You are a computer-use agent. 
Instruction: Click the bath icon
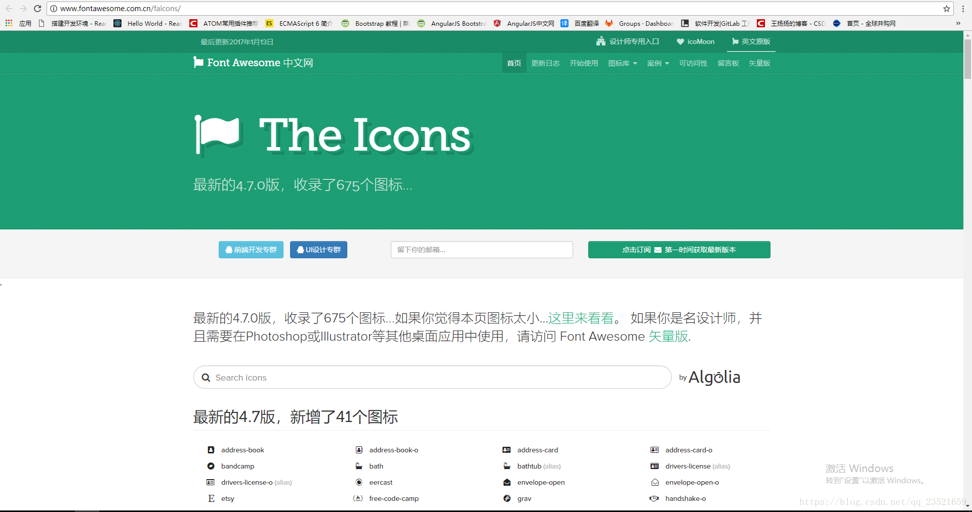coord(359,466)
